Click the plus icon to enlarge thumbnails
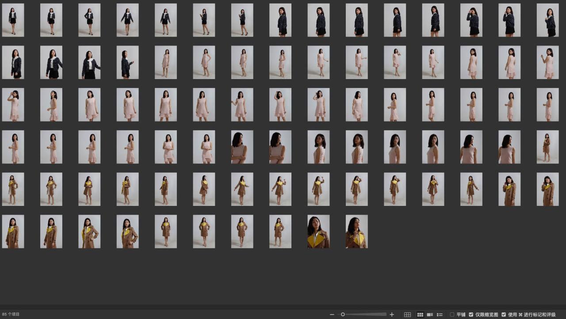 [392, 315]
